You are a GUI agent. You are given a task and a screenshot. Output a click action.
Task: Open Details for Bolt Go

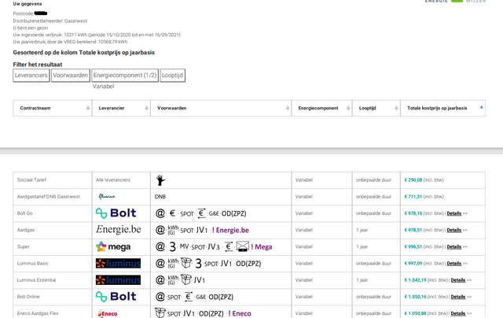tap(454, 213)
